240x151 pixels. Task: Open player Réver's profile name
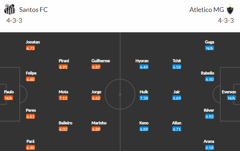pyautogui.click(x=209, y=110)
